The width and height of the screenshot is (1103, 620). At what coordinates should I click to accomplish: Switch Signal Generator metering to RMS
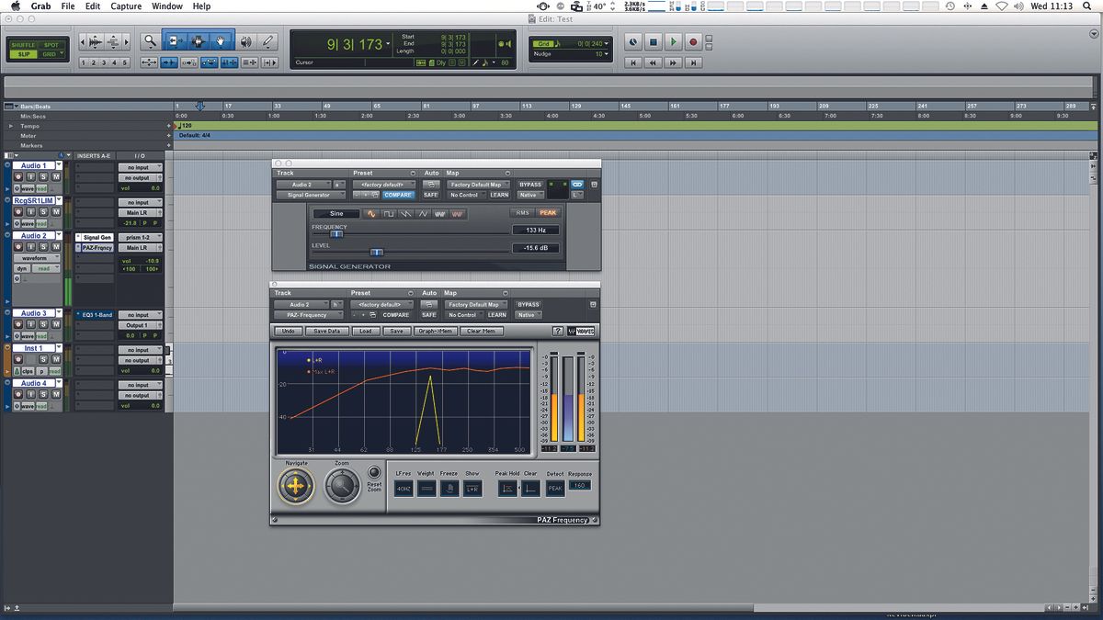521,213
